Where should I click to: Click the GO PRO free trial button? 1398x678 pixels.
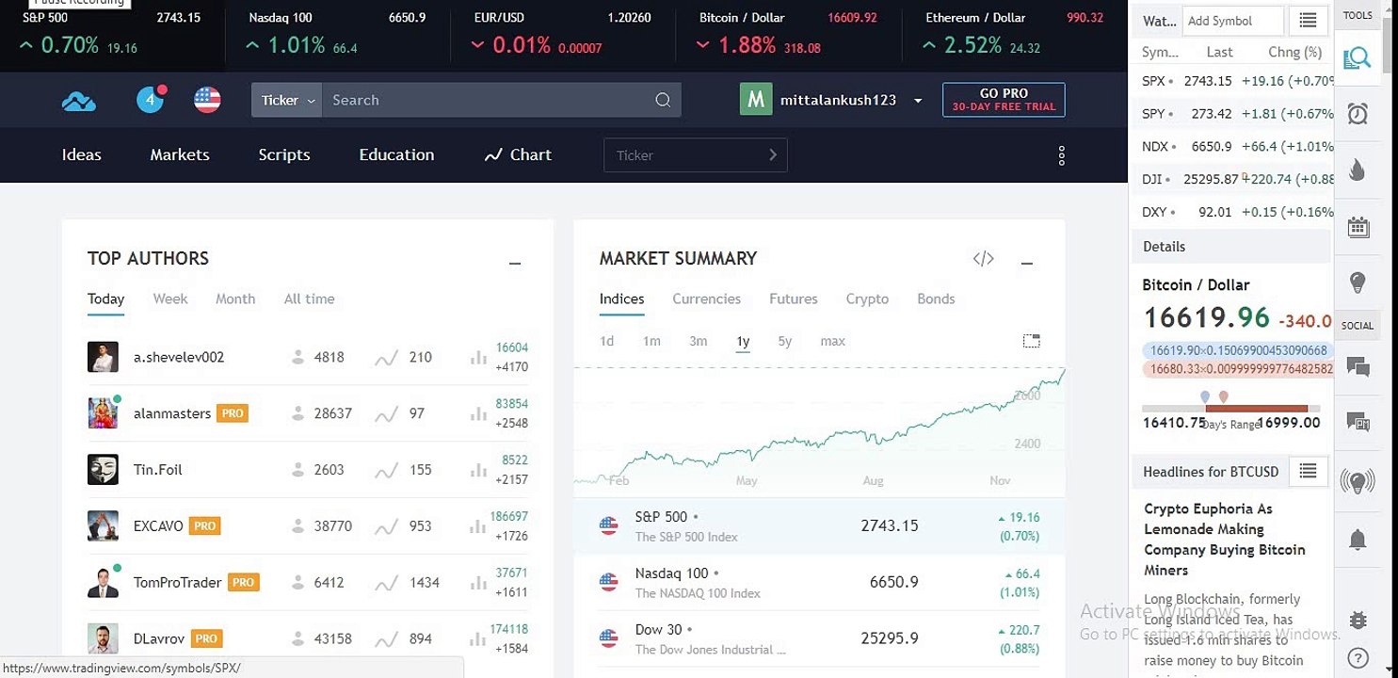pyautogui.click(x=1004, y=100)
